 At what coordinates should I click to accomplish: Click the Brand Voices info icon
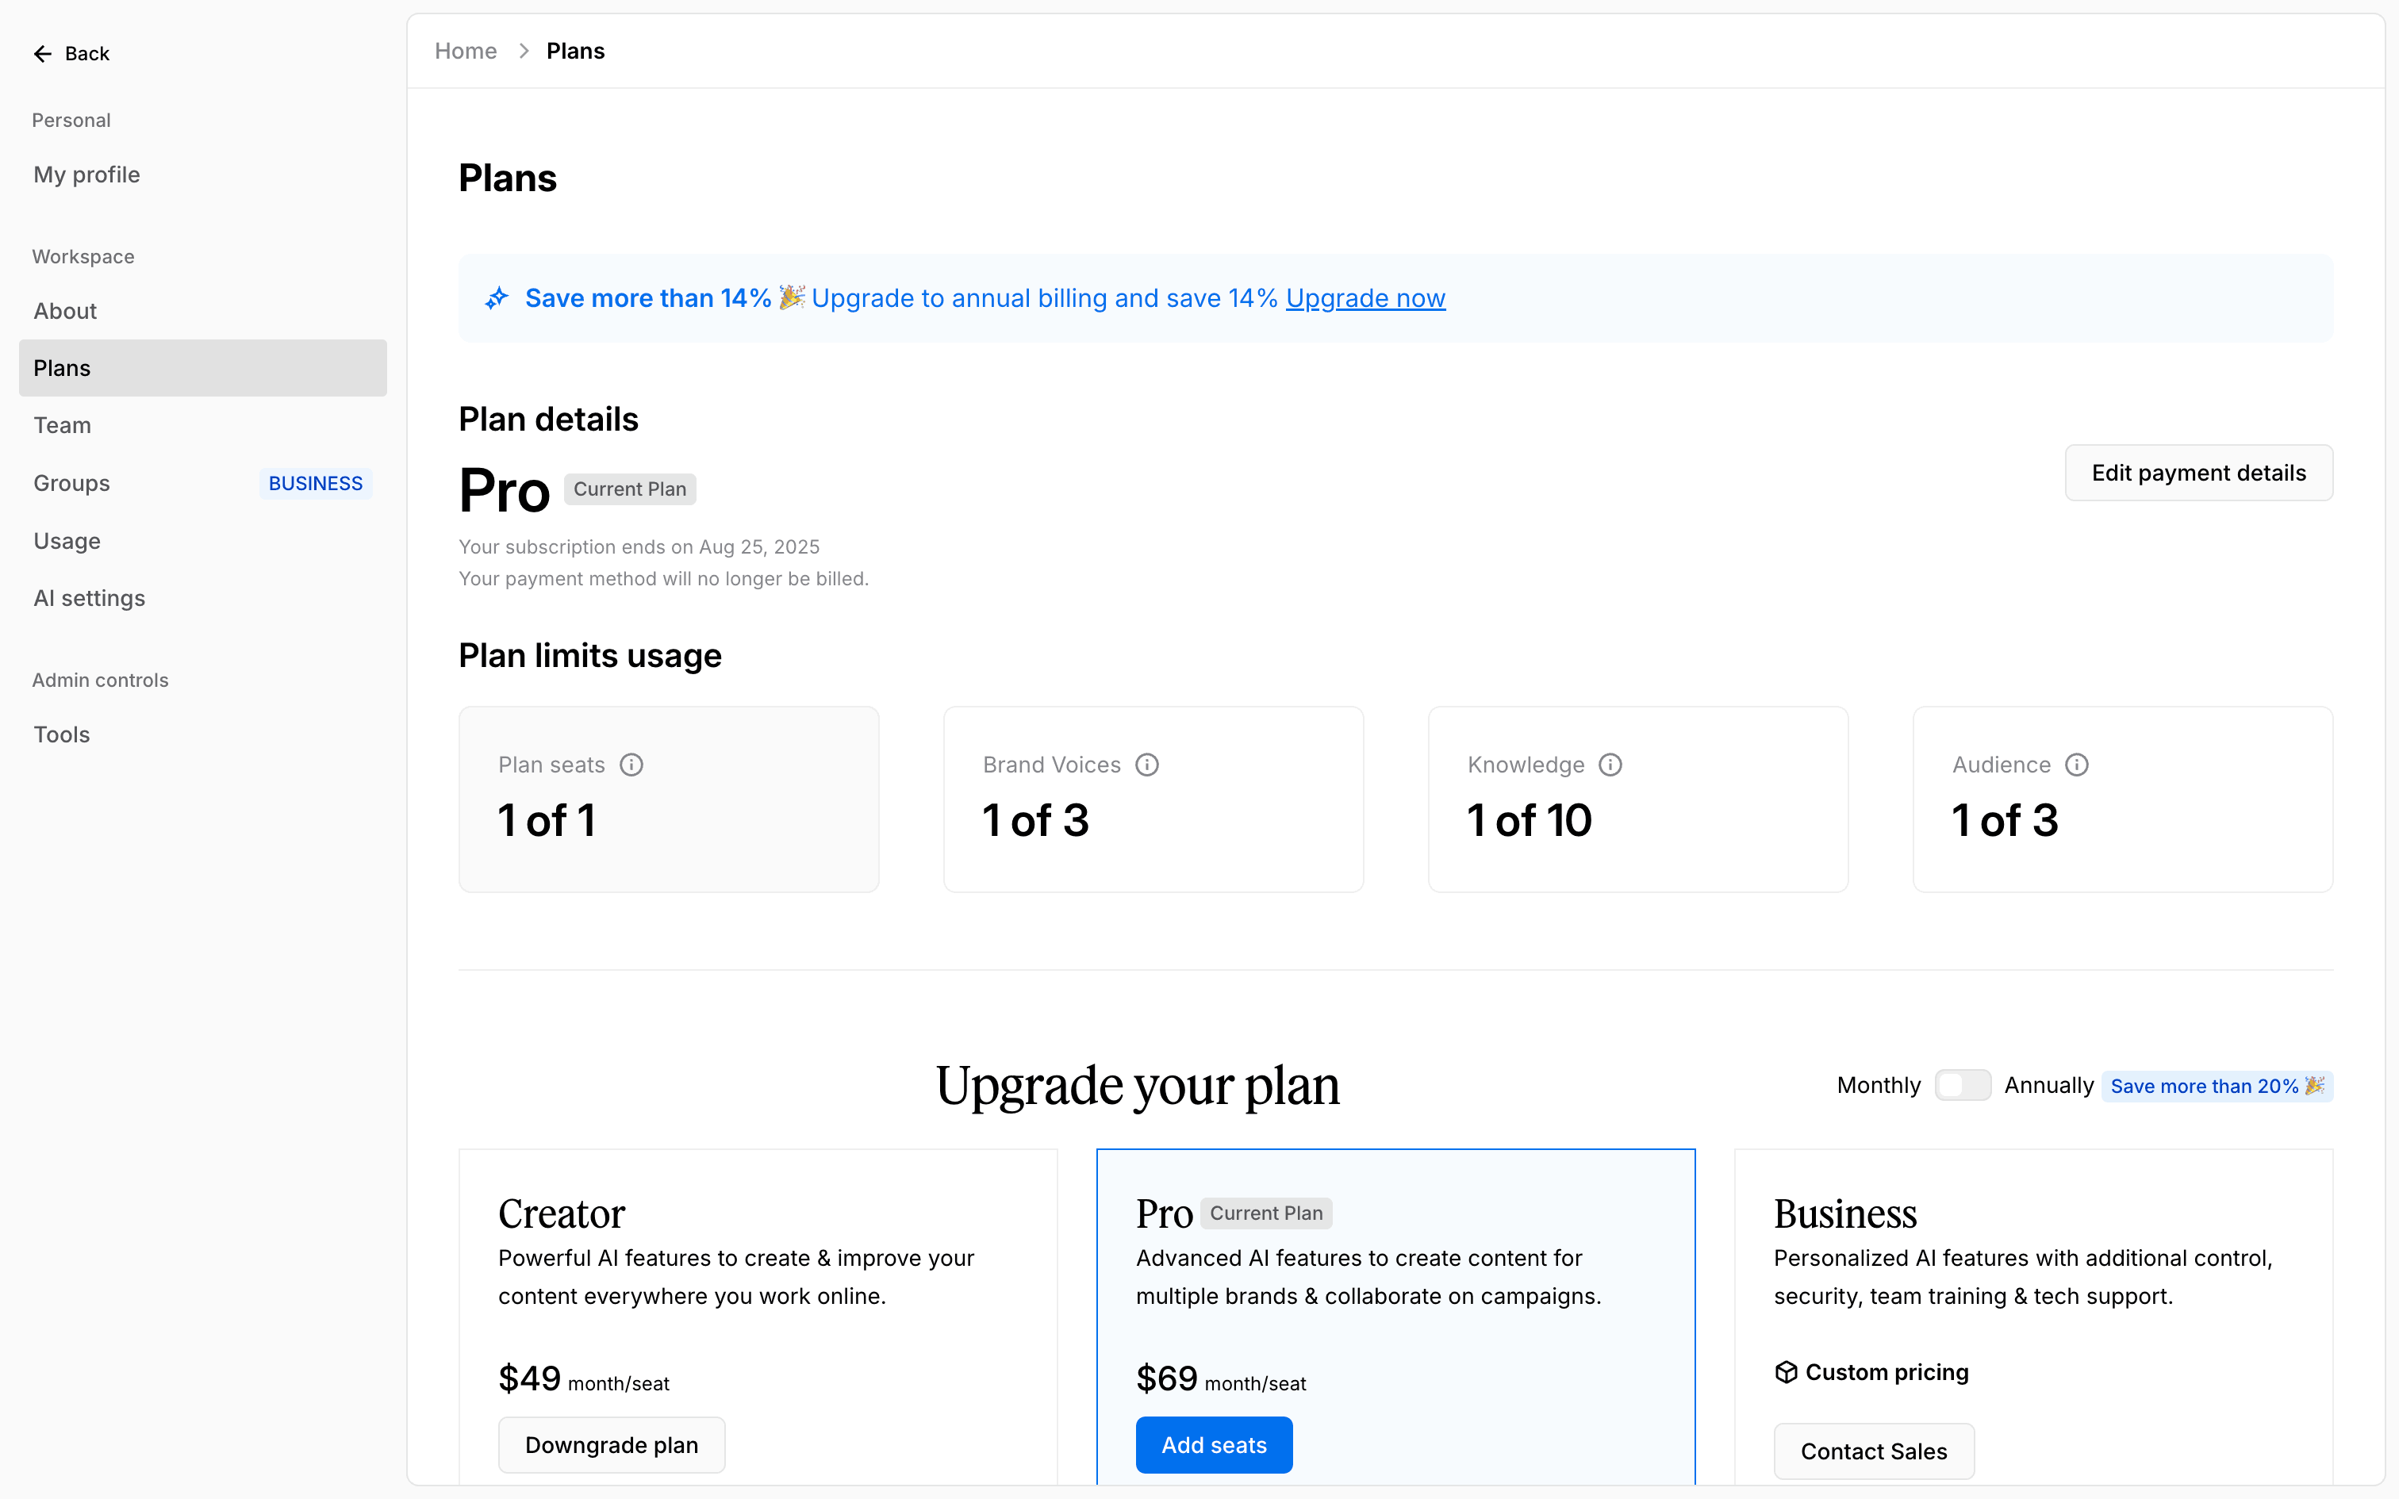[1147, 765]
